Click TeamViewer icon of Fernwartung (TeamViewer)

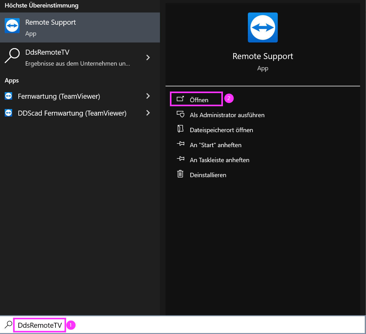pyautogui.click(x=8, y=96)
